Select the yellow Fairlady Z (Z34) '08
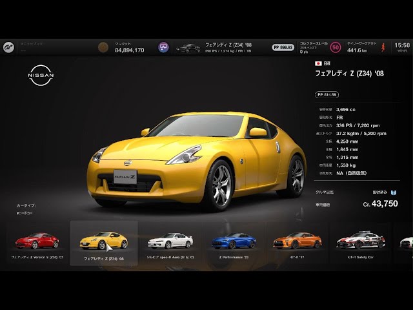The height and width of the screenshot is (310, 413). pos(104,243)
